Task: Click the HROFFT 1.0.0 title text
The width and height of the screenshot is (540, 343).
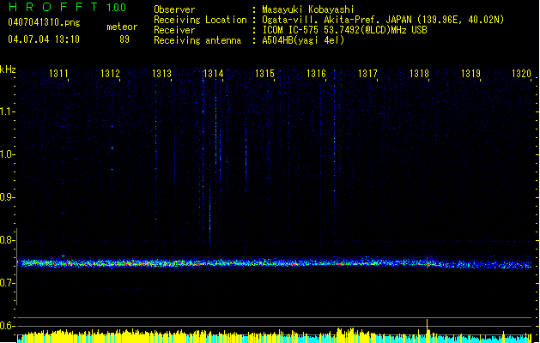Action: pos(67,7)
